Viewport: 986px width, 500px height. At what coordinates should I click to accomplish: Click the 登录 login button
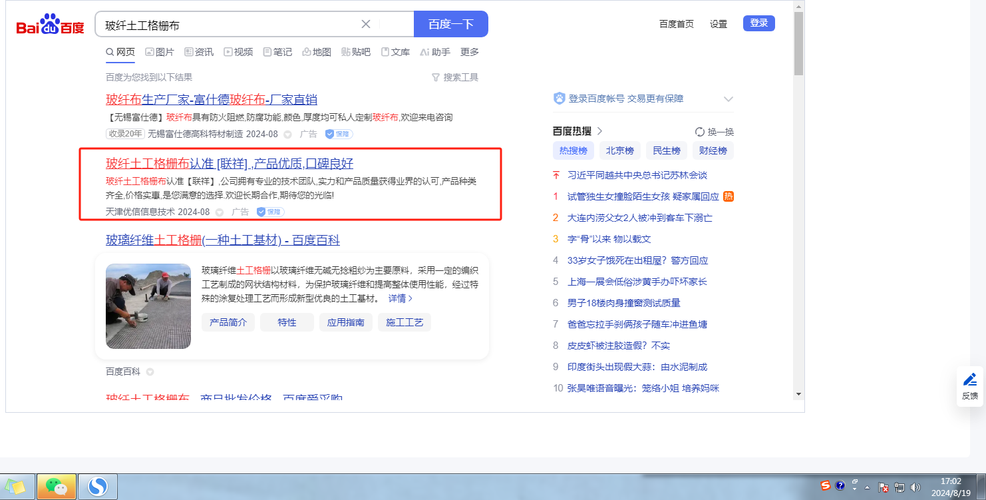[758, 23]
